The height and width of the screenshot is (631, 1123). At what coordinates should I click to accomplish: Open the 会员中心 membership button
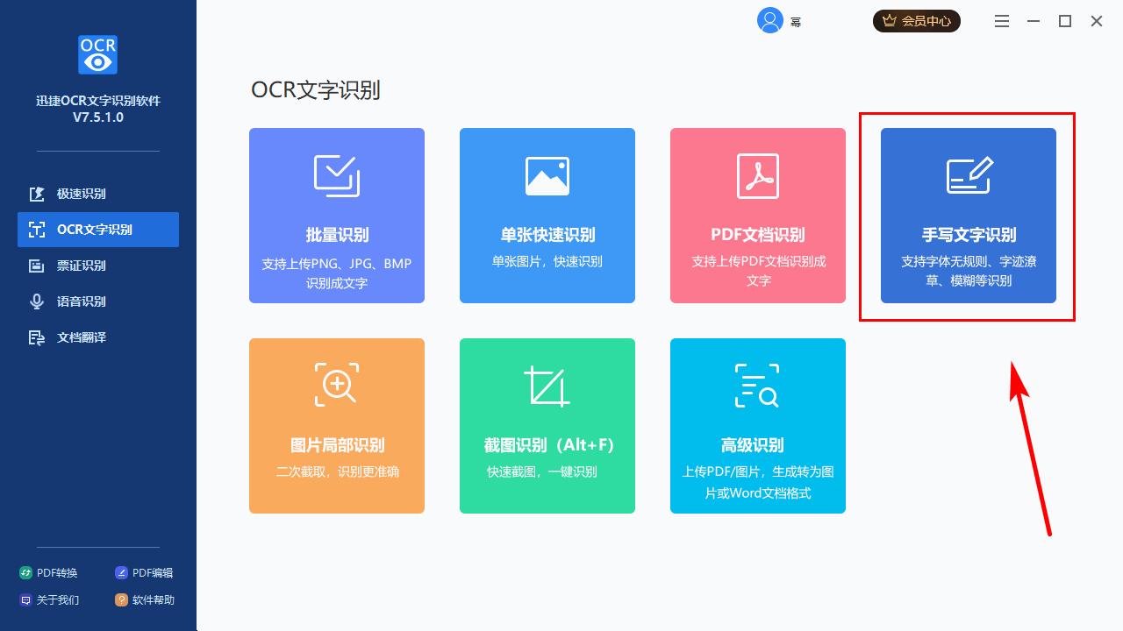tap(916, 20)
